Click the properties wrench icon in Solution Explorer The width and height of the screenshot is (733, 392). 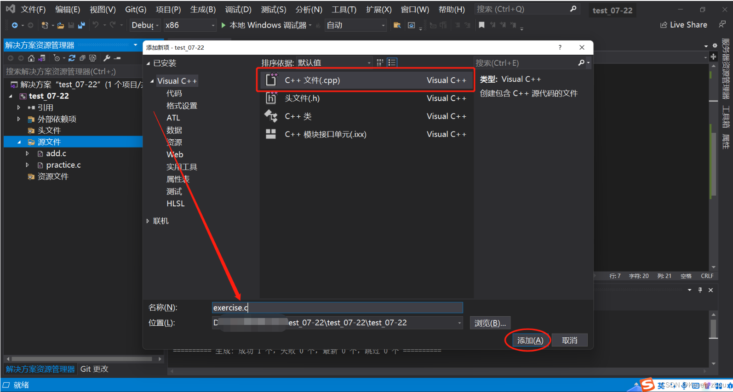(x=107, y=58)
